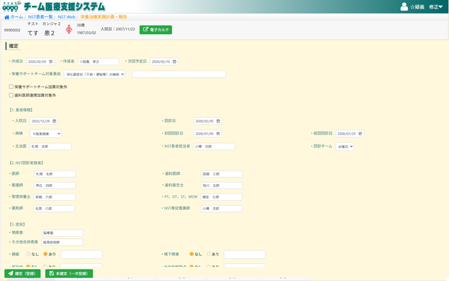Viewport: 449px width, 281px height.
Task: Check 栄養サポートチーム加算対象外 checkbox
Action: [x=11, y=86]
